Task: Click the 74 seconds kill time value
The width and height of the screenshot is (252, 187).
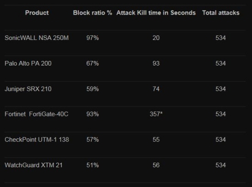Action: coord(156,89)
